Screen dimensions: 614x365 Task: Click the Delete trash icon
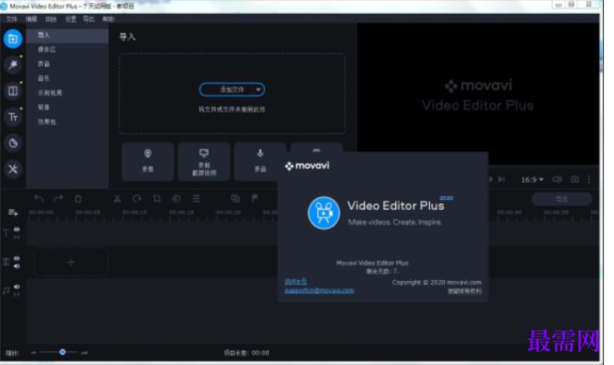point(78,198)
